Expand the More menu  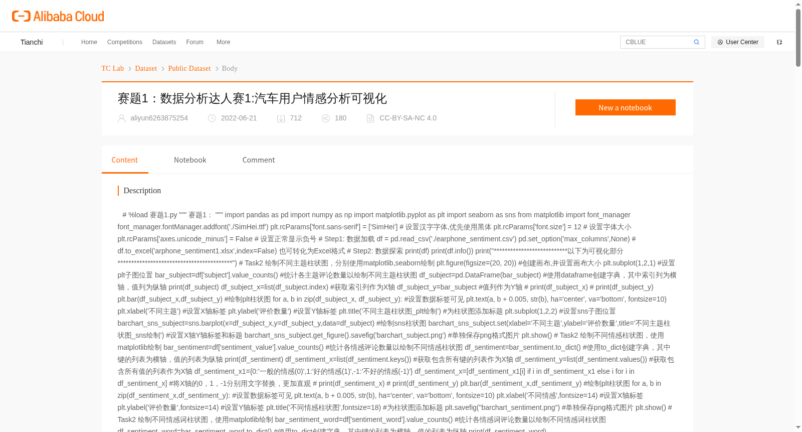(x=223, y=42)
